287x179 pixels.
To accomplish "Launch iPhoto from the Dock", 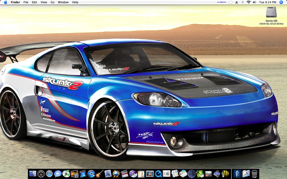I will point(75,174).
